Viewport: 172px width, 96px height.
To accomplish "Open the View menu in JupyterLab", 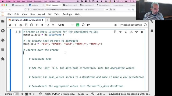I will tap(24, 14).
